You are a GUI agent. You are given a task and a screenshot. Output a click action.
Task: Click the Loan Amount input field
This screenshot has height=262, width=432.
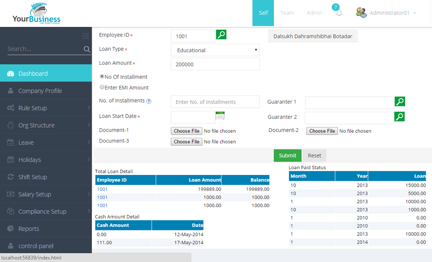[x=215, y=64]
